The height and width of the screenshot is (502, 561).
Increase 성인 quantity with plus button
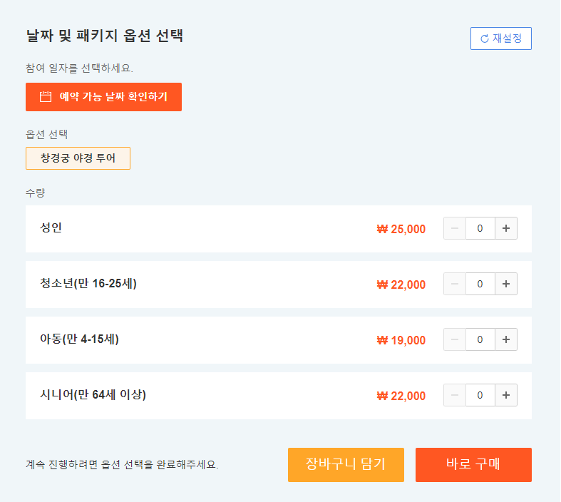tap(506, 228)
